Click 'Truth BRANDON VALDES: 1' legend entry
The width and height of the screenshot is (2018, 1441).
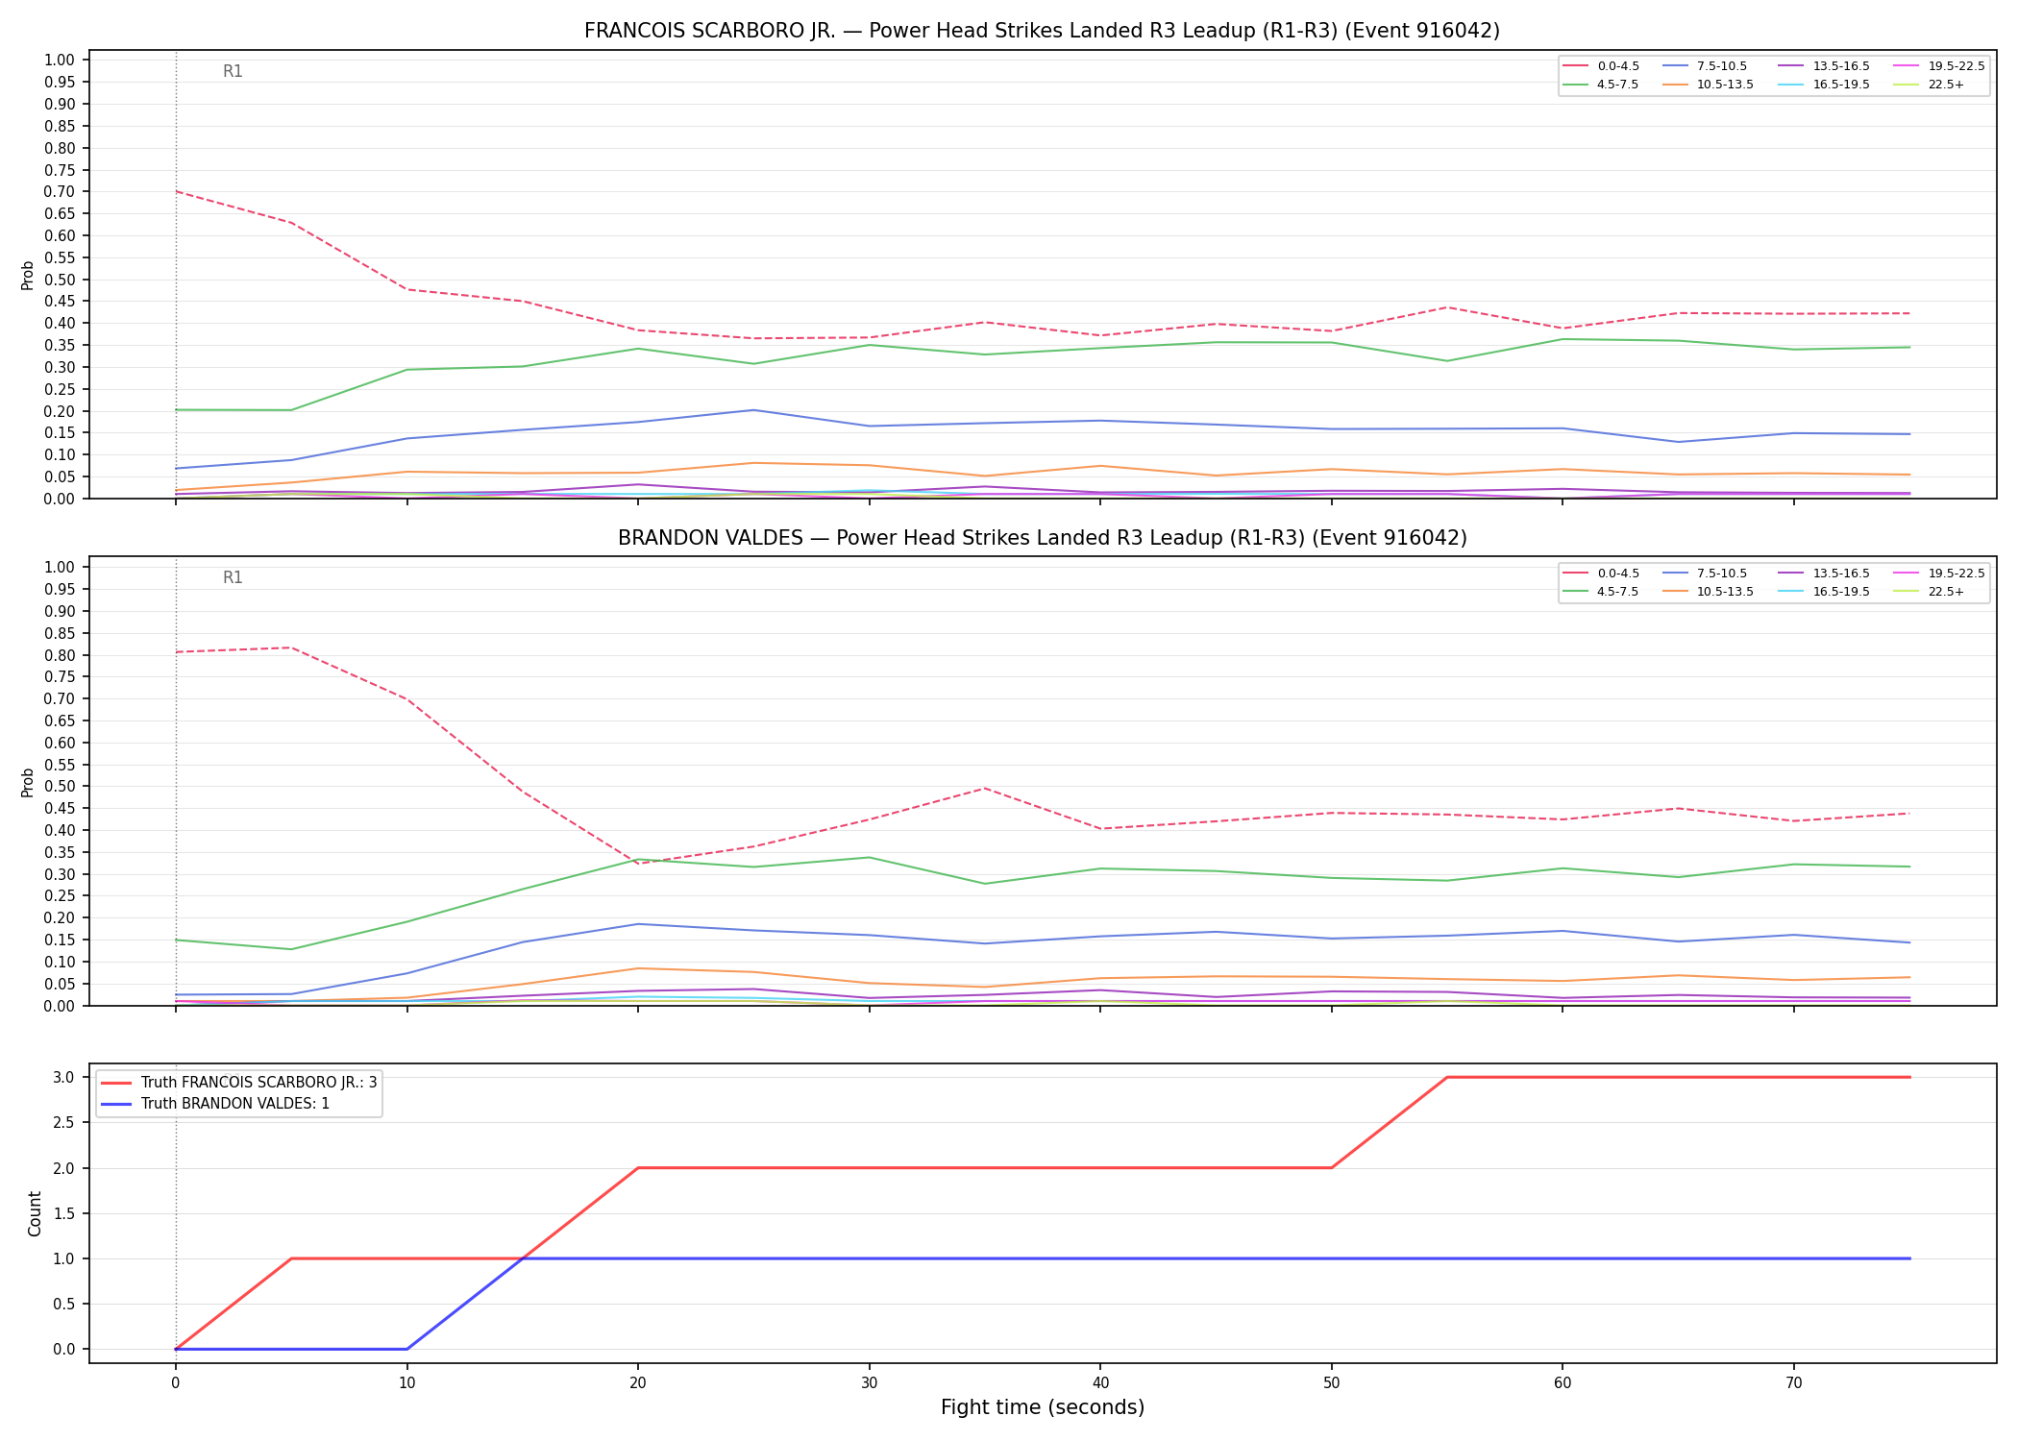[215, 1104]
